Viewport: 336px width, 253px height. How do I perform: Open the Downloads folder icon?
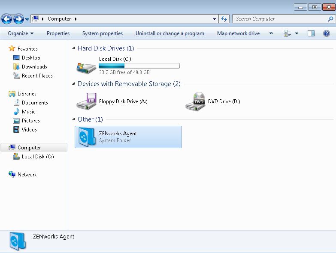(16, 67)
